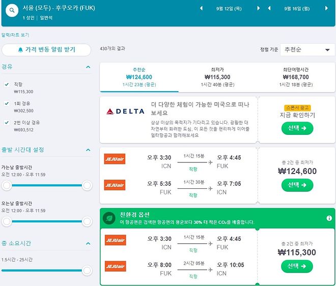Go to next return date arrow
The height and width of the screenshot is (286, 336).
(326, 9)
